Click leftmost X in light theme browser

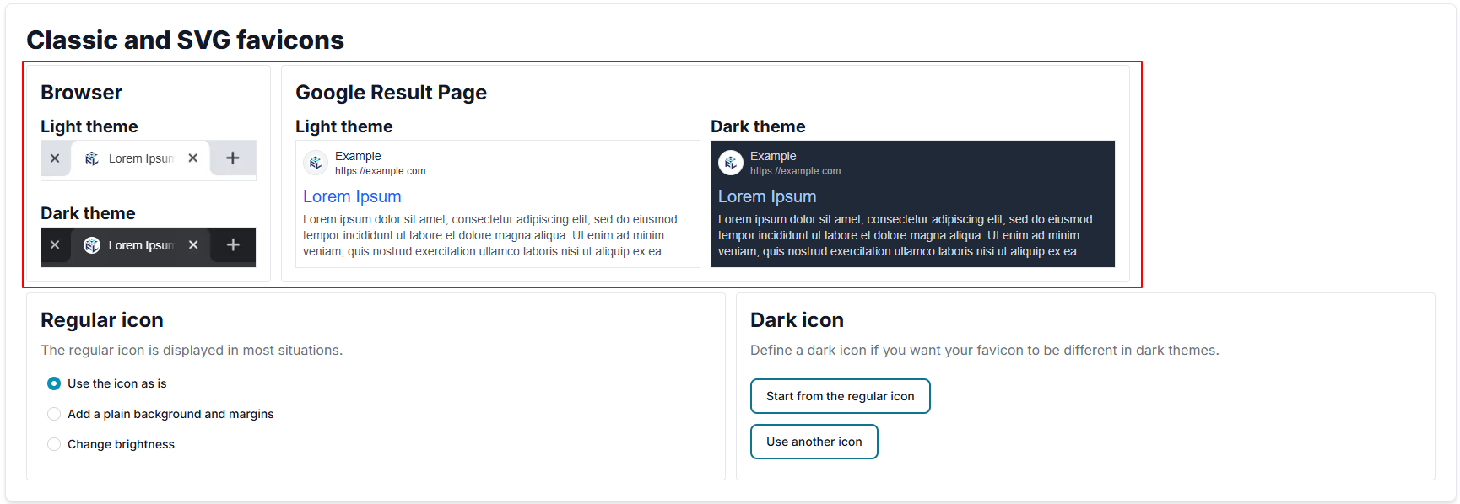tap(55, 158)
